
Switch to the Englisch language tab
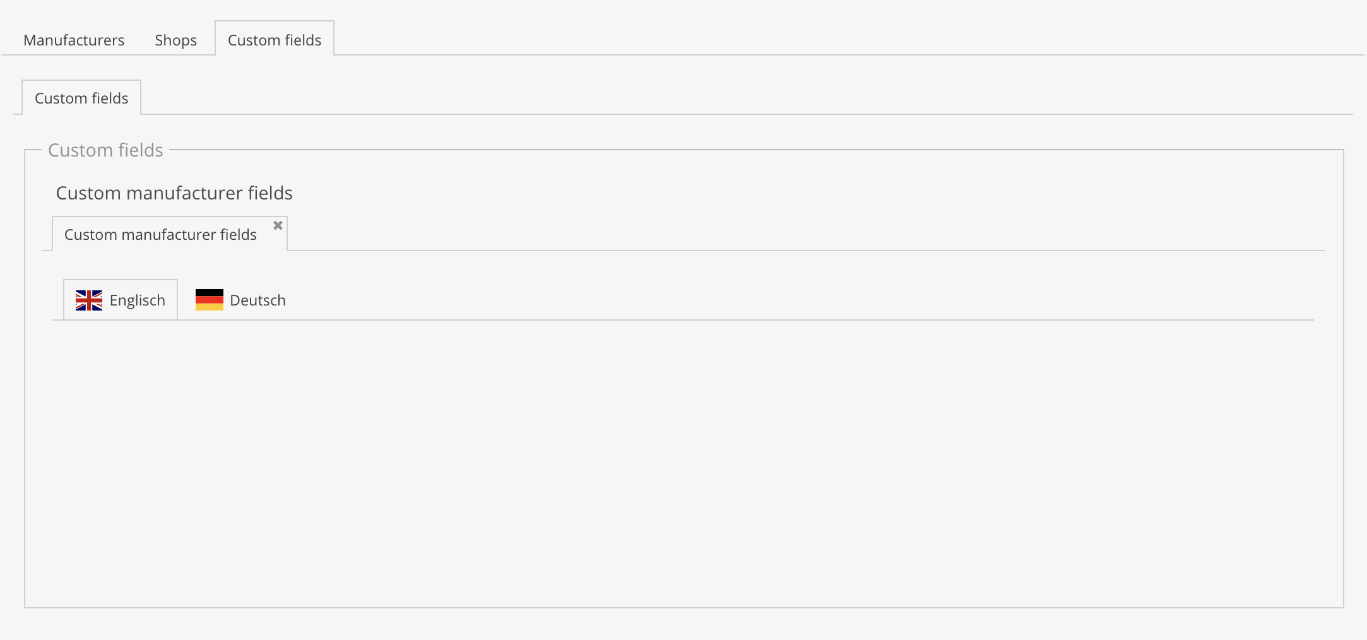pos(121,300)
